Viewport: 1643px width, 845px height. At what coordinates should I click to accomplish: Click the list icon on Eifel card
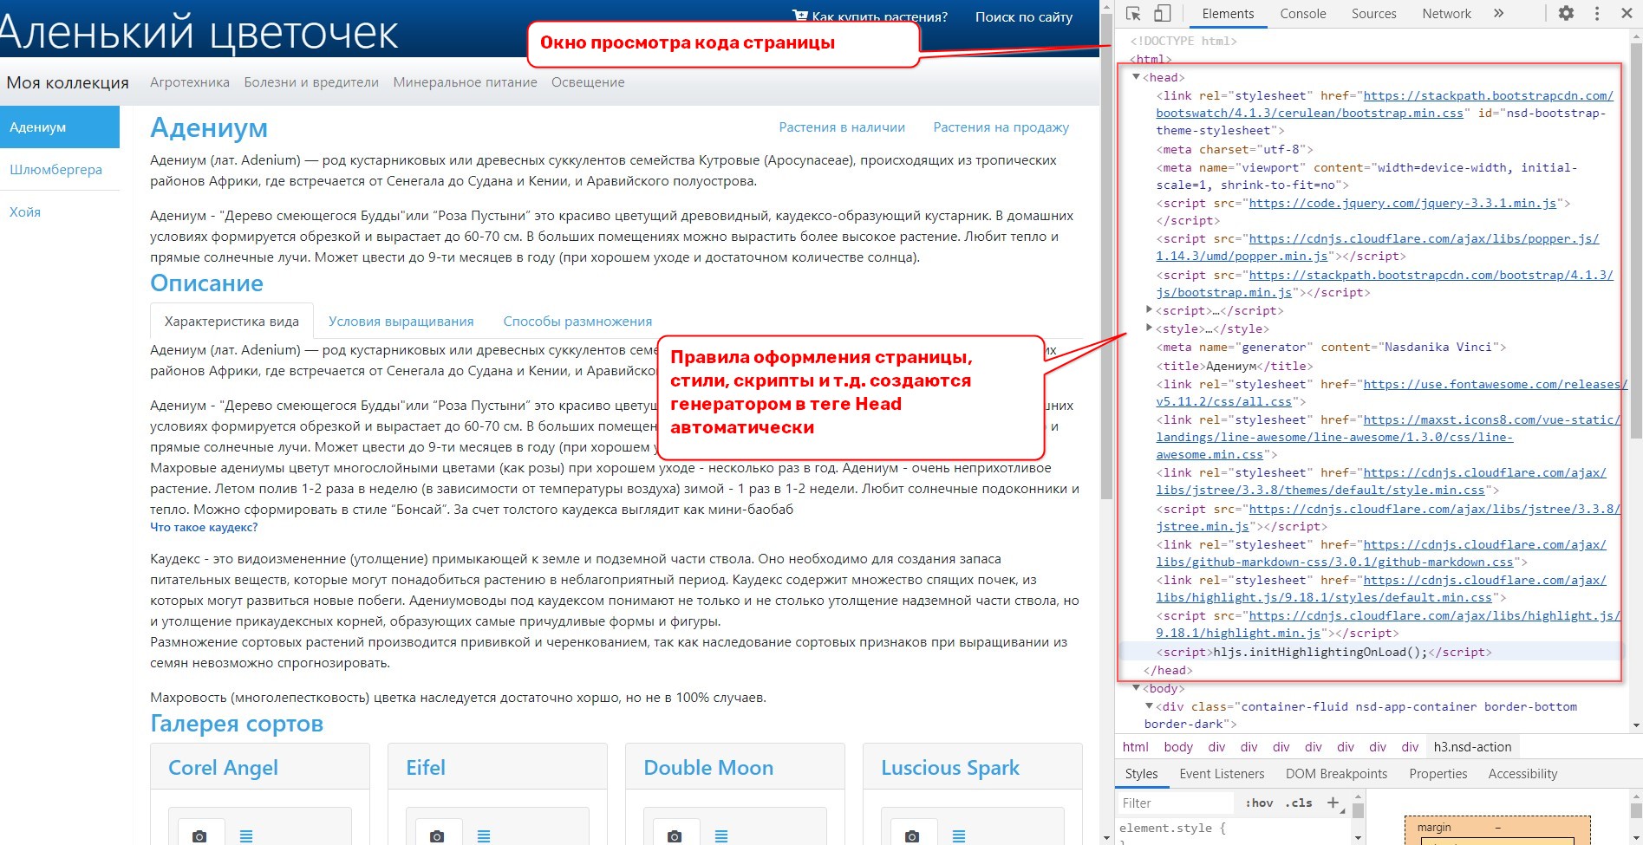(x=484, y=835)
